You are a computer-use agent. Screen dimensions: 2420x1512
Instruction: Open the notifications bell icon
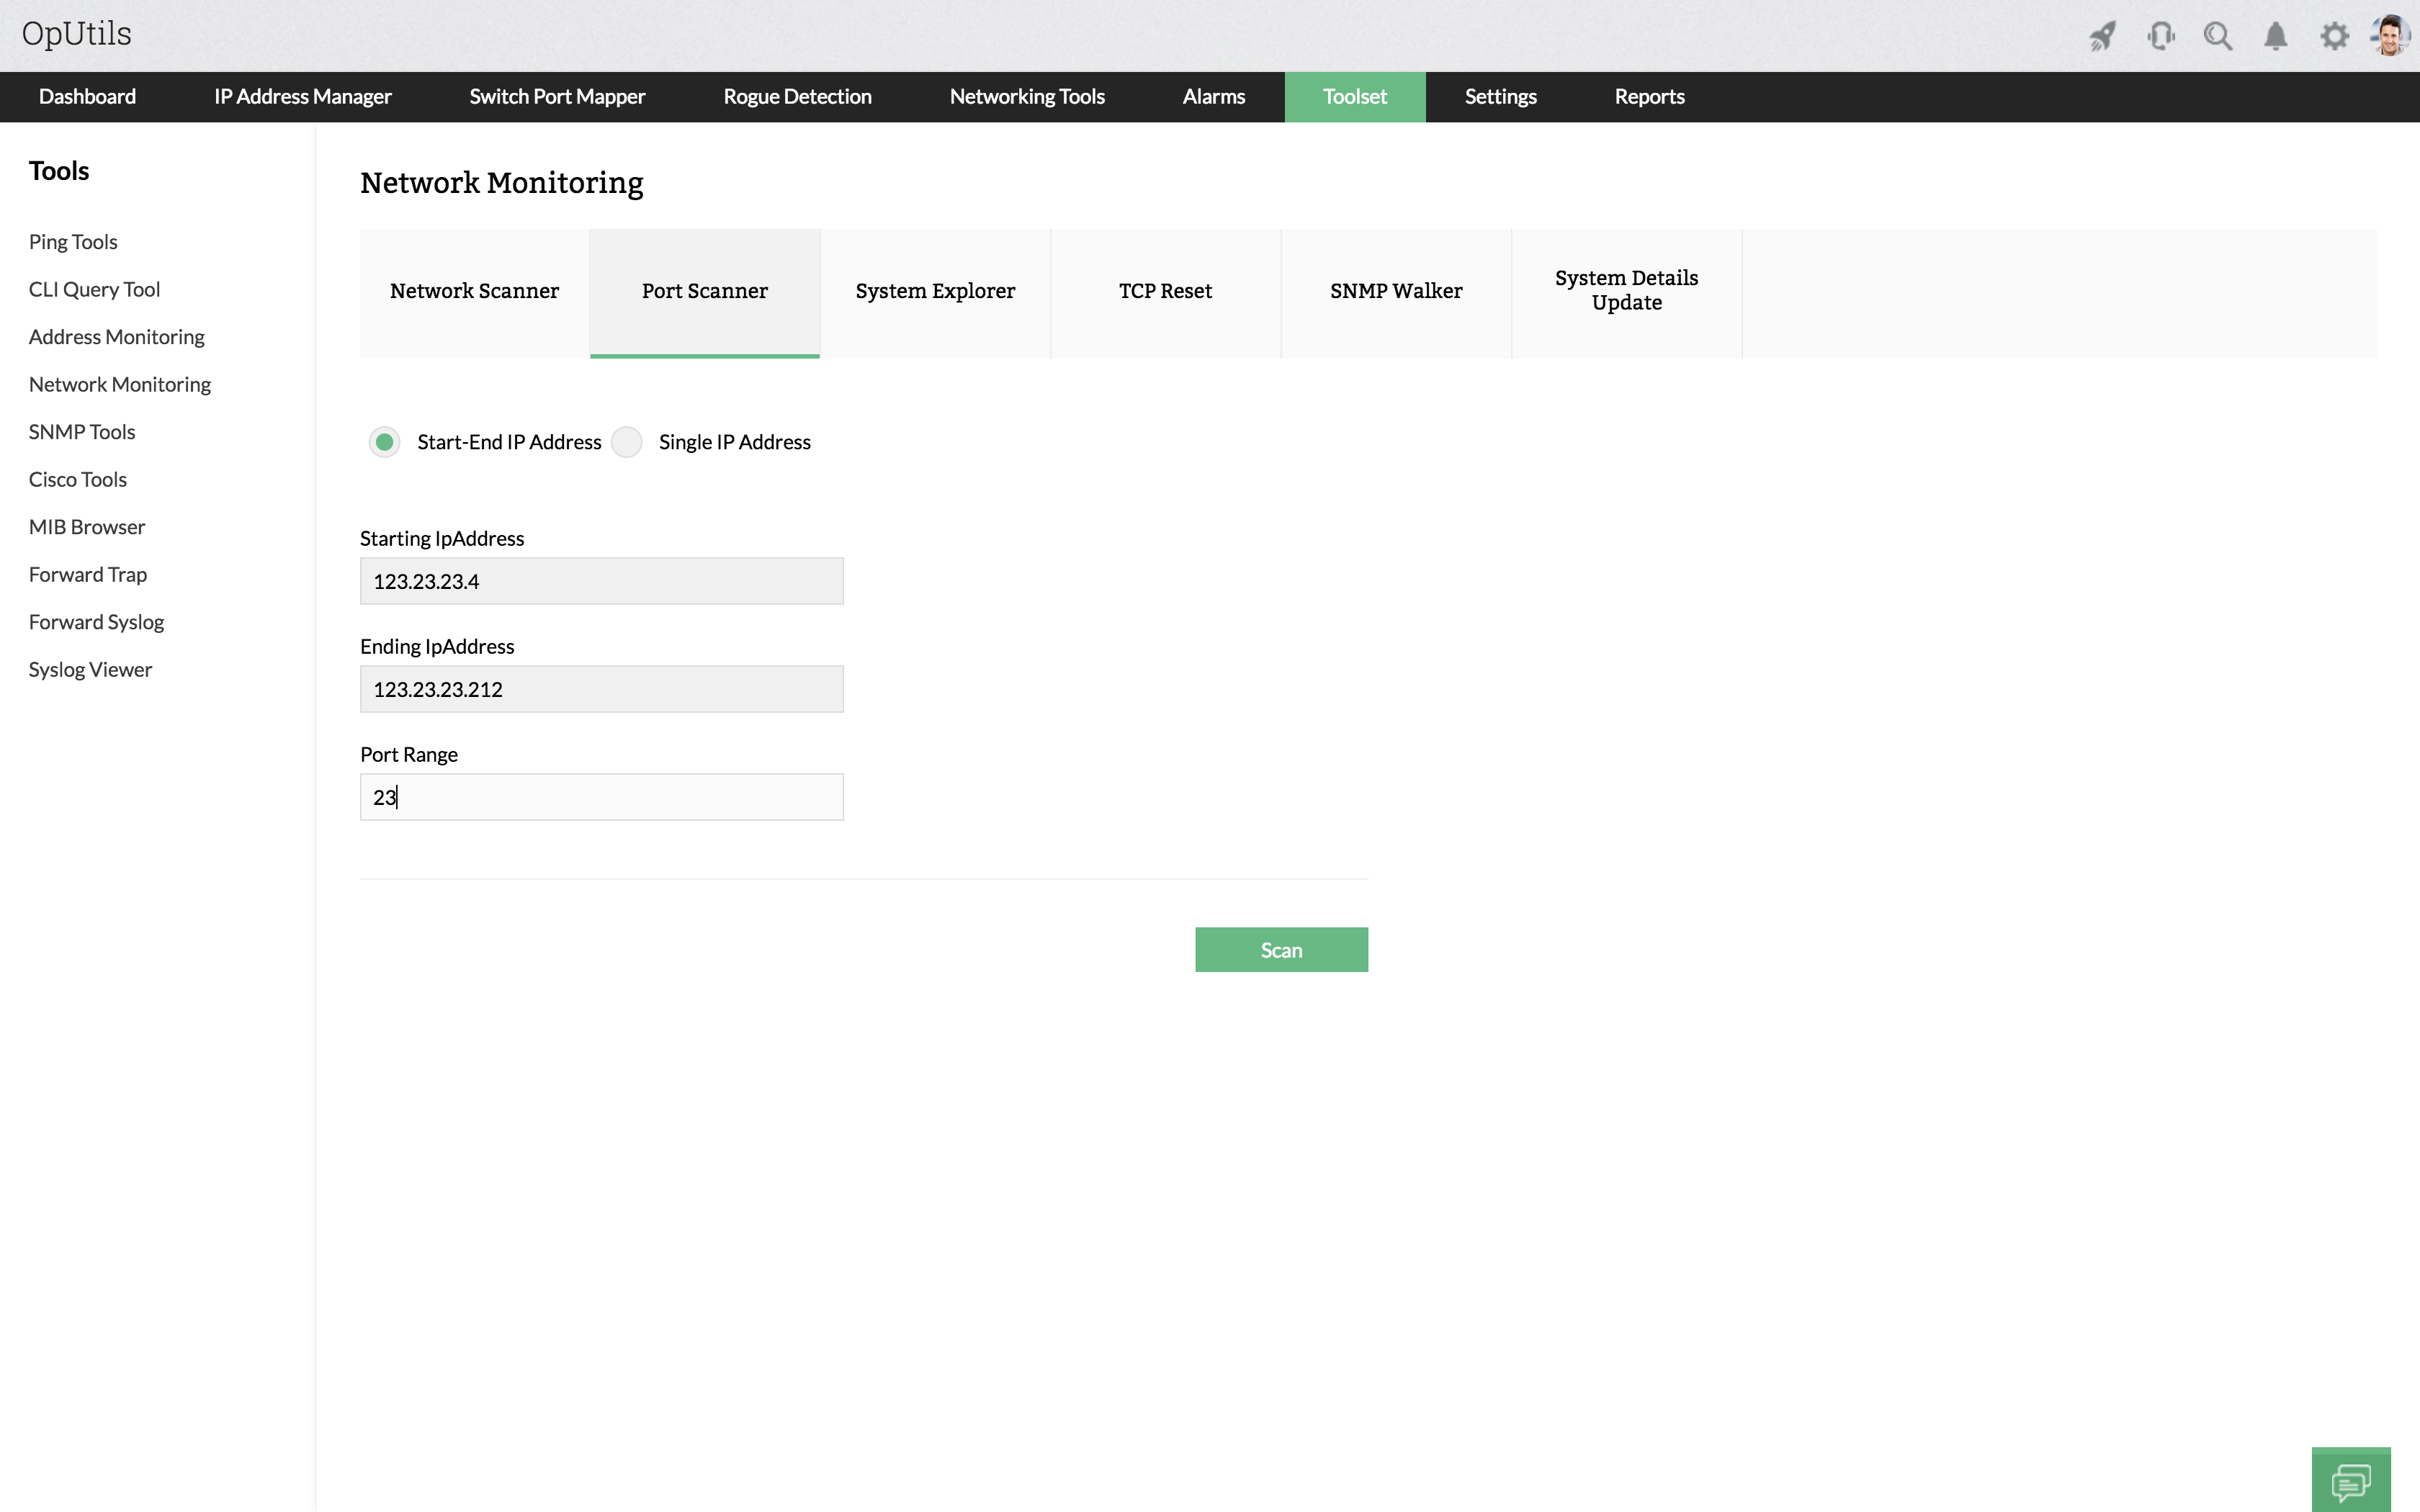click(x=2275, y=37)
